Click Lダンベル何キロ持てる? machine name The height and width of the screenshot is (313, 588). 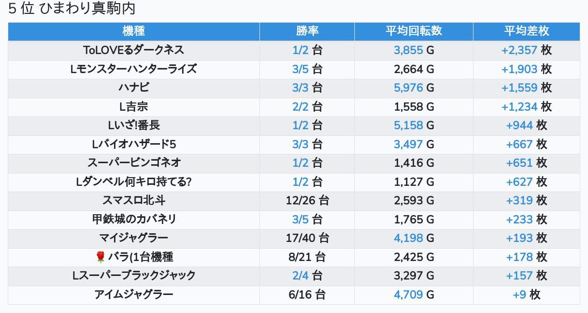[x=134, y=182]
